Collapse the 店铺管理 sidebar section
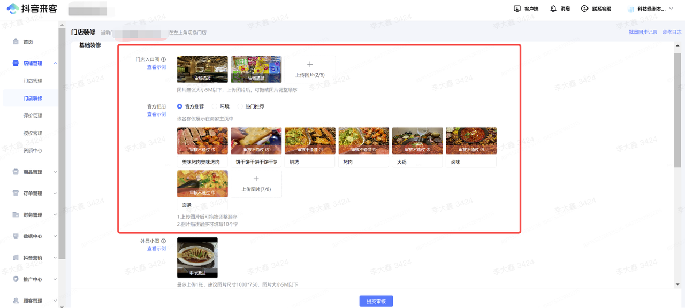This screenshot has height=308, width=685. [55, 64]
